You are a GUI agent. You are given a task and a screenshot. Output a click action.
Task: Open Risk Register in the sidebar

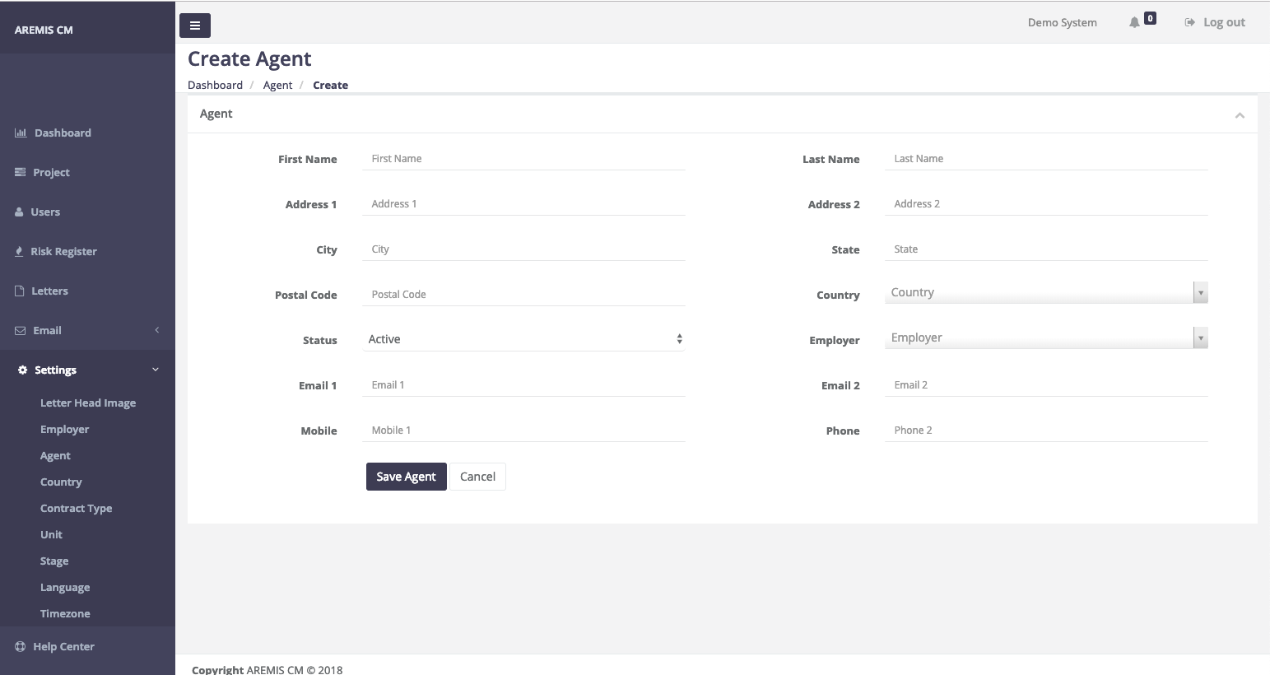(x=63, y=251)
